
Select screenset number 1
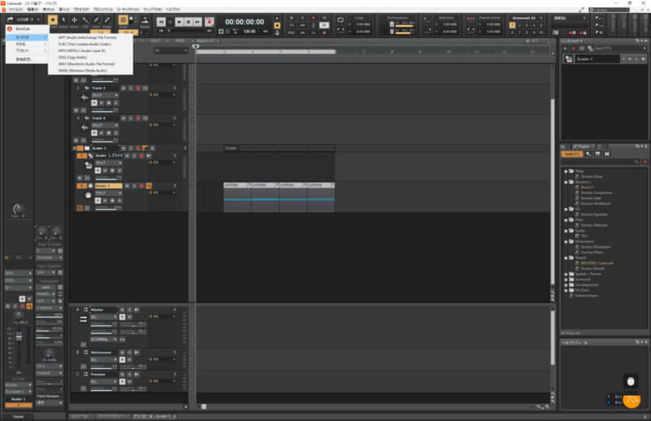(513, 25)
